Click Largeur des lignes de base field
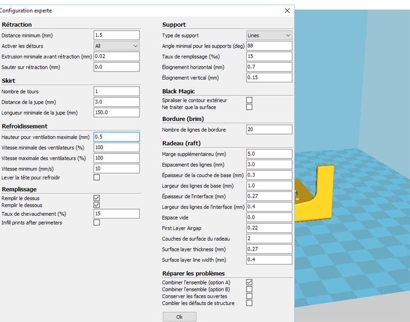 pos(269,185)
